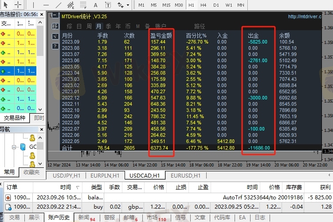Switch chart to M30 timeframe
Image resolution: width=333 pixels, height=222 pixels.
pos(179,5)
